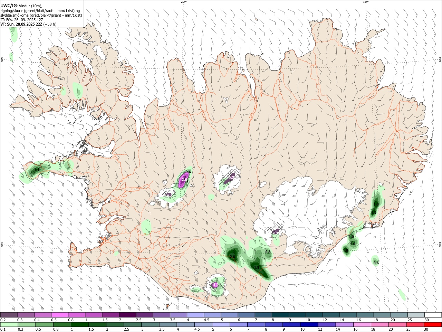Pick the bright red swatch labeled 30
Screen dimensions: 442x332
click(432, 324)
